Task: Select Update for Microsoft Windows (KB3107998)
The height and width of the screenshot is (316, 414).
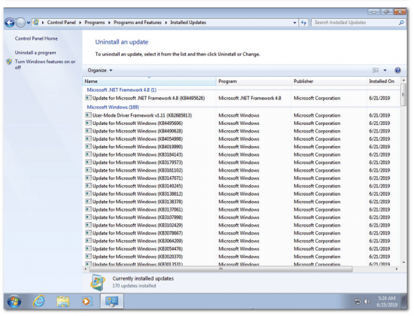Action: 242,217
